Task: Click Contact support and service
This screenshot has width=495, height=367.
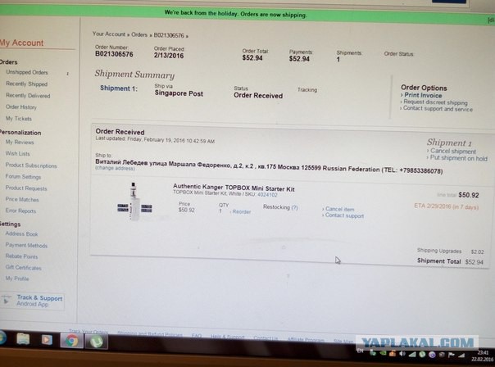Action: (x=438, y=109)
